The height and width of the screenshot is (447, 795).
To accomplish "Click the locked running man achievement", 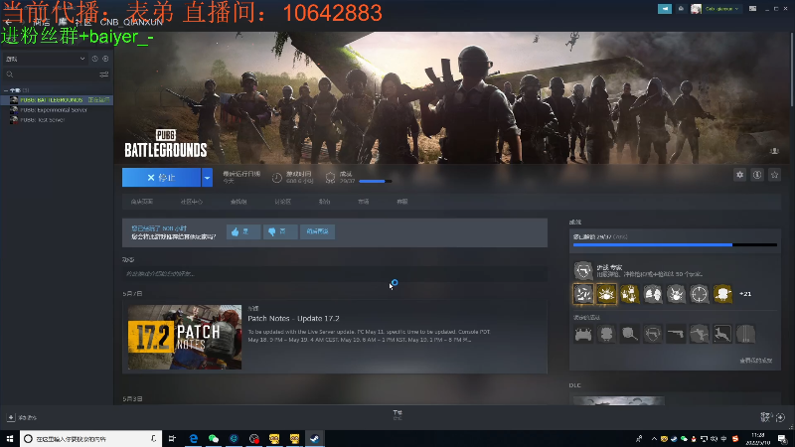I will point(700,334).
